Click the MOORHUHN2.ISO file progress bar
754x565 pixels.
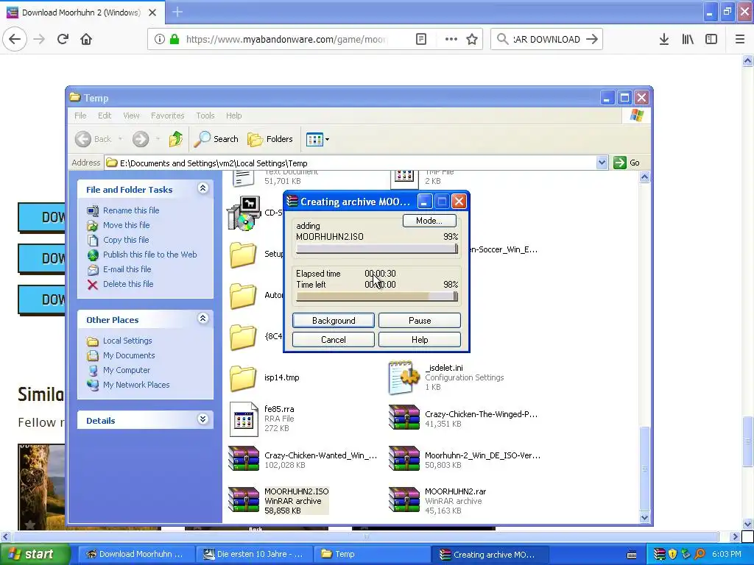(x=377, y=249)
